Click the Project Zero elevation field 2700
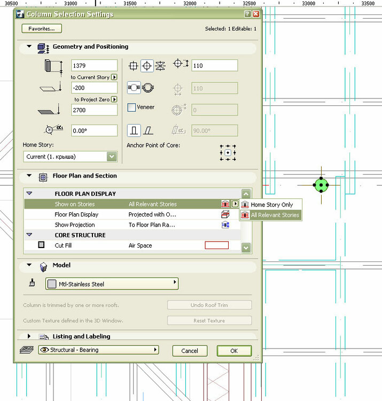382x401 pixels. [x=94, y=110]
